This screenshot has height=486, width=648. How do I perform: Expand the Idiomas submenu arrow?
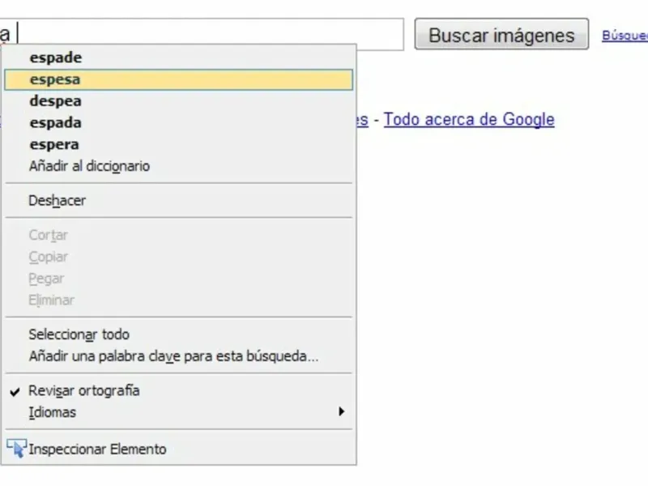(342, 411)
